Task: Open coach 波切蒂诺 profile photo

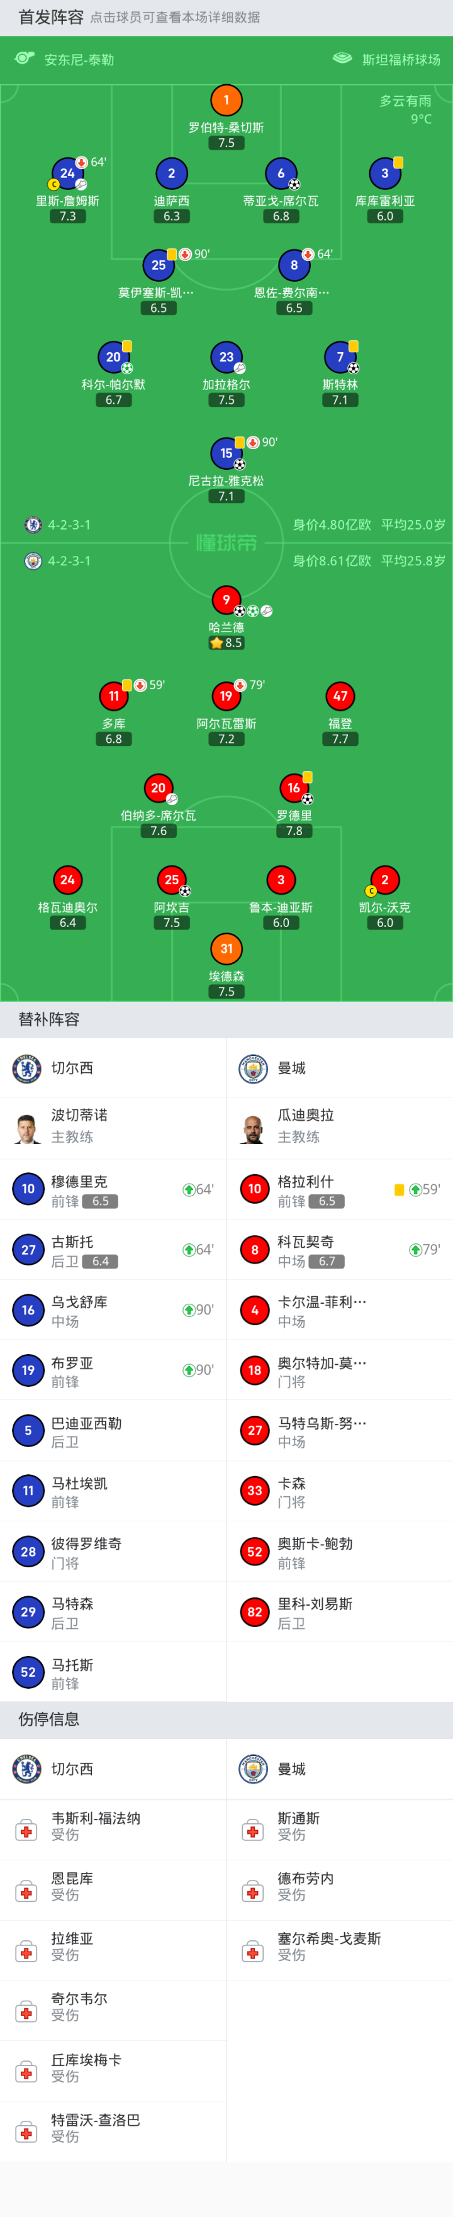Action: pos(28,1128)
